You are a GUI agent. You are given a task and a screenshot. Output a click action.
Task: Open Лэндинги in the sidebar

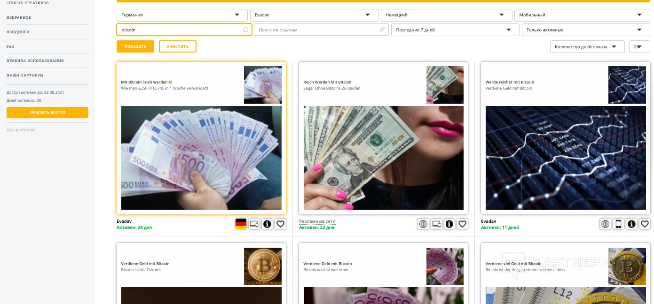pyautogui.click(x=18, y=32)
